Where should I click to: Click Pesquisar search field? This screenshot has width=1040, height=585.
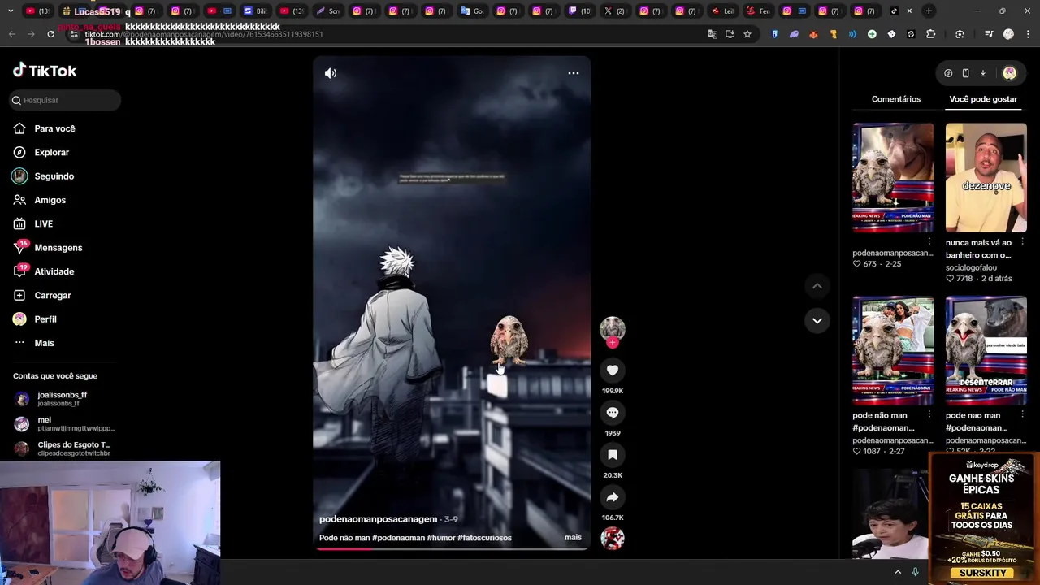(x=65, y=100)
